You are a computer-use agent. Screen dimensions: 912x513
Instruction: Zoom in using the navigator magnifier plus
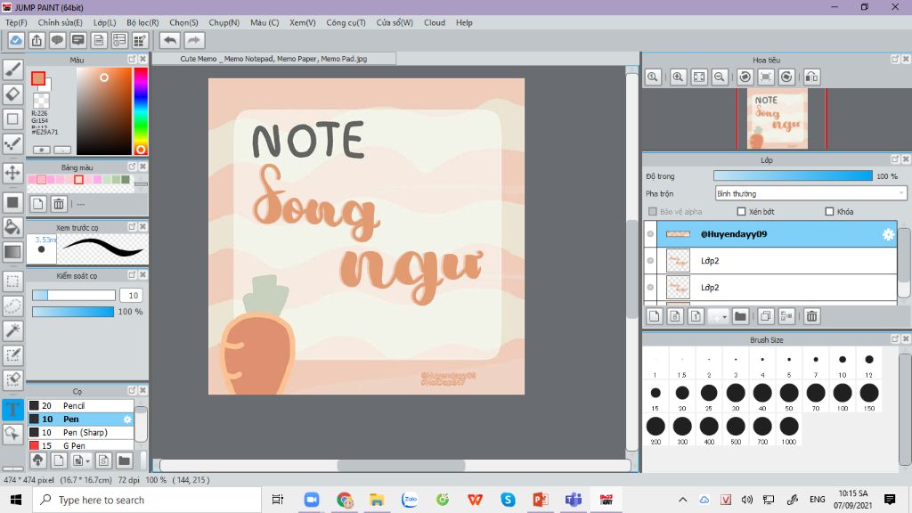[678, 77]
